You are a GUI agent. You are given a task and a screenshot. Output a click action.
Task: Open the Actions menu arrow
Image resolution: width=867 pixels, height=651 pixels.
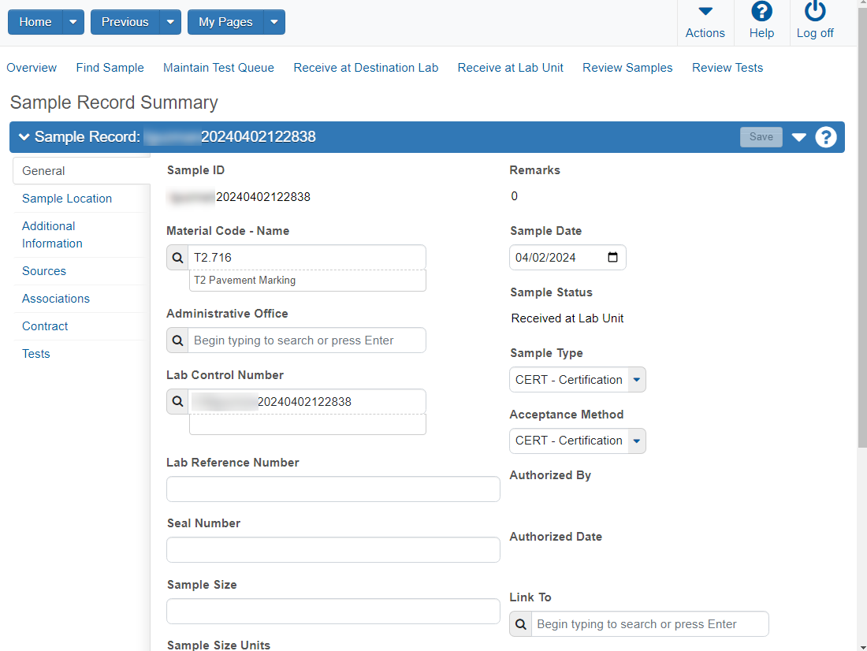705,11
